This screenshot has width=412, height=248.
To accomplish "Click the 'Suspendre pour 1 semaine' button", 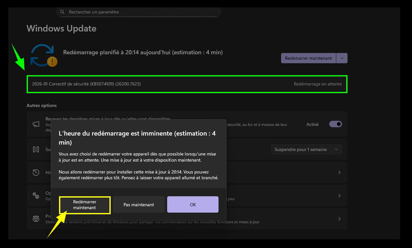I will point(300,149).
